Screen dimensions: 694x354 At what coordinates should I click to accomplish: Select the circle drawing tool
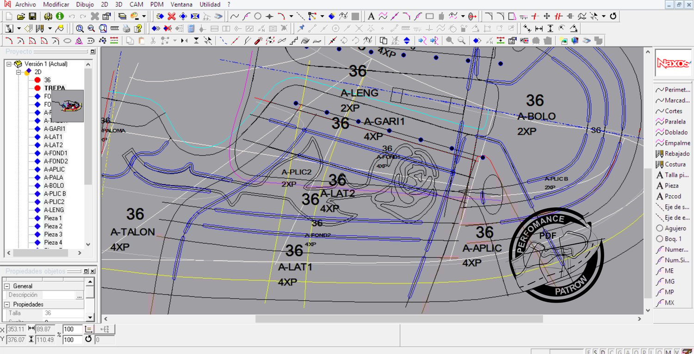click(x=258, y=16)
